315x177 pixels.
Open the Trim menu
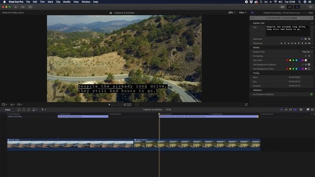42,2
